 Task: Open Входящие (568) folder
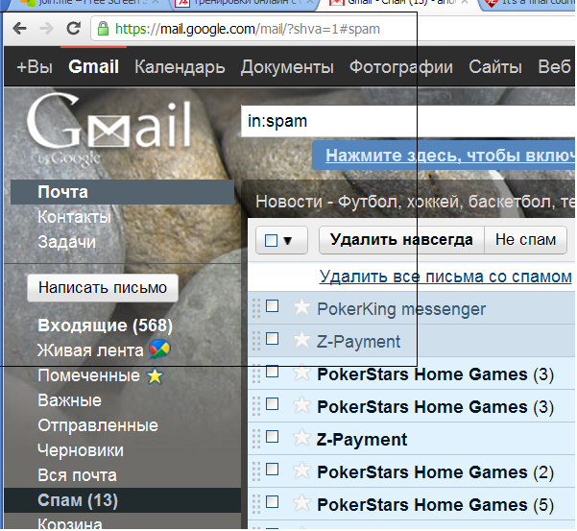coord(105,326)
